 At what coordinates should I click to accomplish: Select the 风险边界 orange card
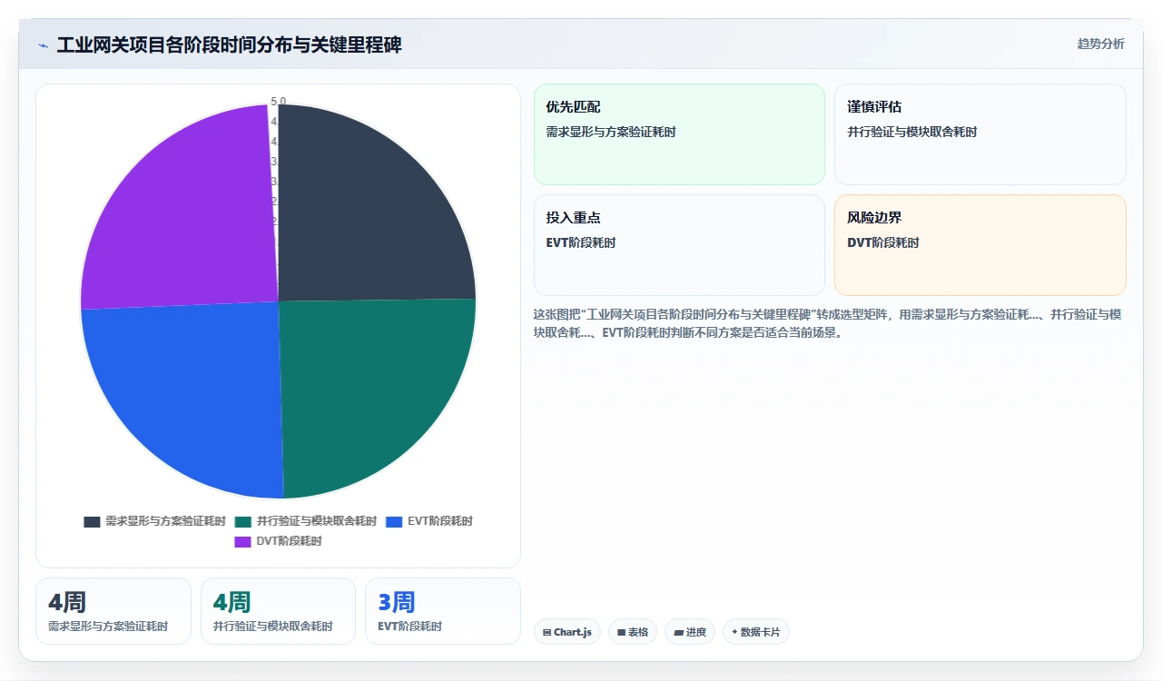980,245
